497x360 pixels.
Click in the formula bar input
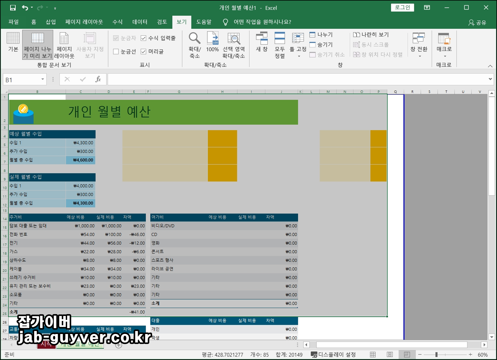(x=297, y=79)
